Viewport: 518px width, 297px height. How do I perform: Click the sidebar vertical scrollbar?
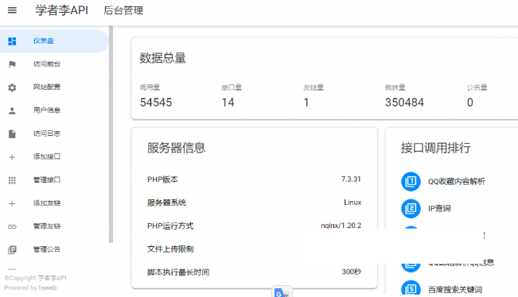coord(111,134)
